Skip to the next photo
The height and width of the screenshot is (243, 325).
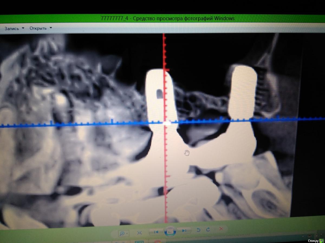tap(184, 231)
